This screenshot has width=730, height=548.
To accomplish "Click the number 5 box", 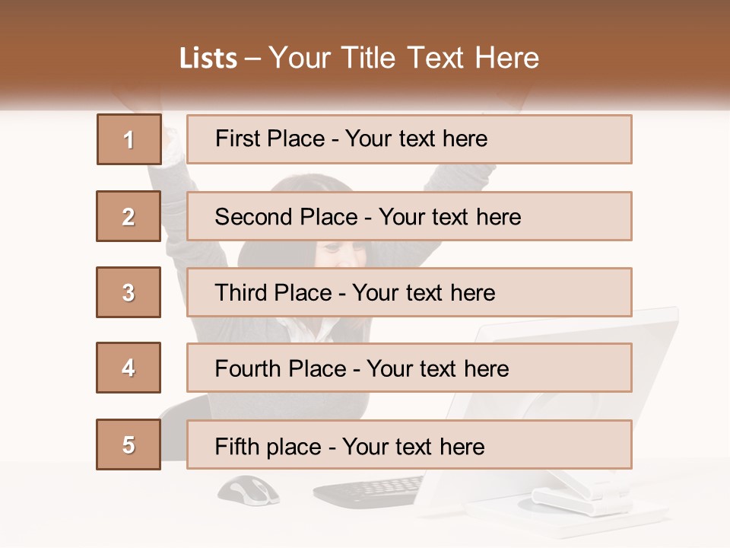I will point(129,444).
